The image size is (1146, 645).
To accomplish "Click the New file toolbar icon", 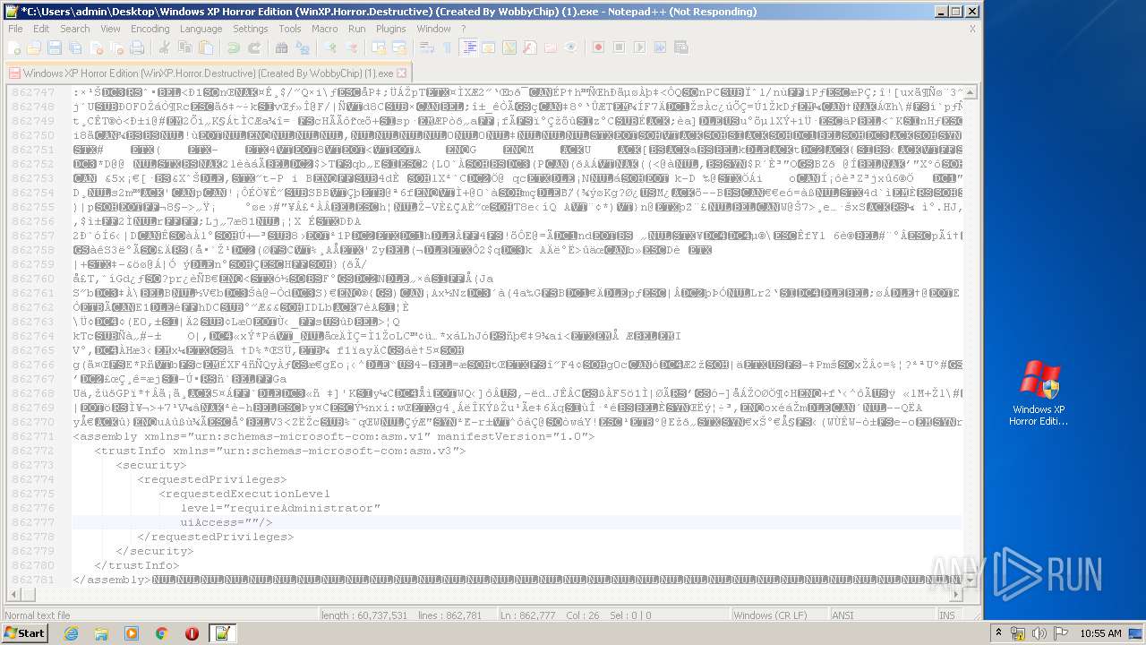I will [x=14, y=47].
